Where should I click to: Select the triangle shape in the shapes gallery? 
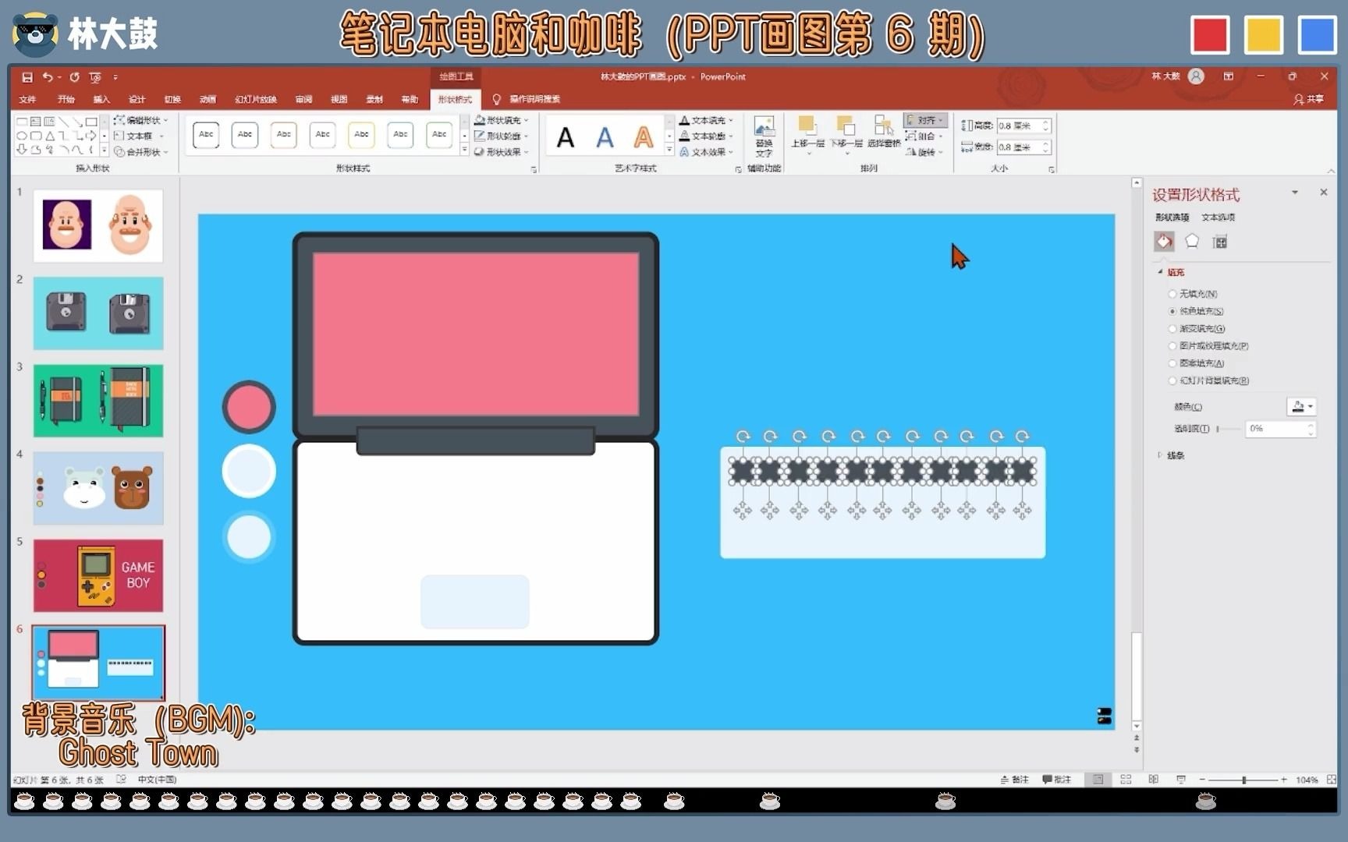(x=49, y=136)
